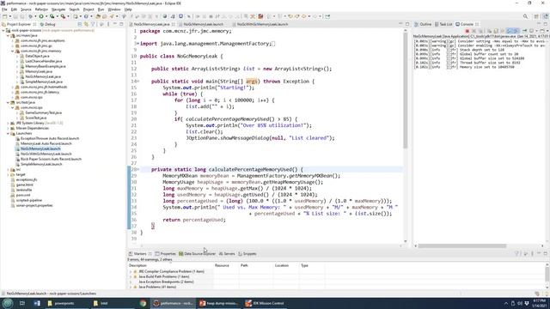The width and height of the screenshot is (550, 309).
Task: Open Word from the taskbar
Action: click(x=37, y=303)
